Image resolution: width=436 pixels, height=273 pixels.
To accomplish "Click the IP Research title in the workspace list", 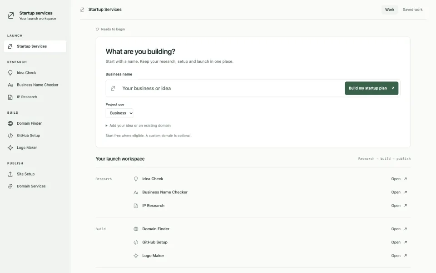I will (153, 206).
